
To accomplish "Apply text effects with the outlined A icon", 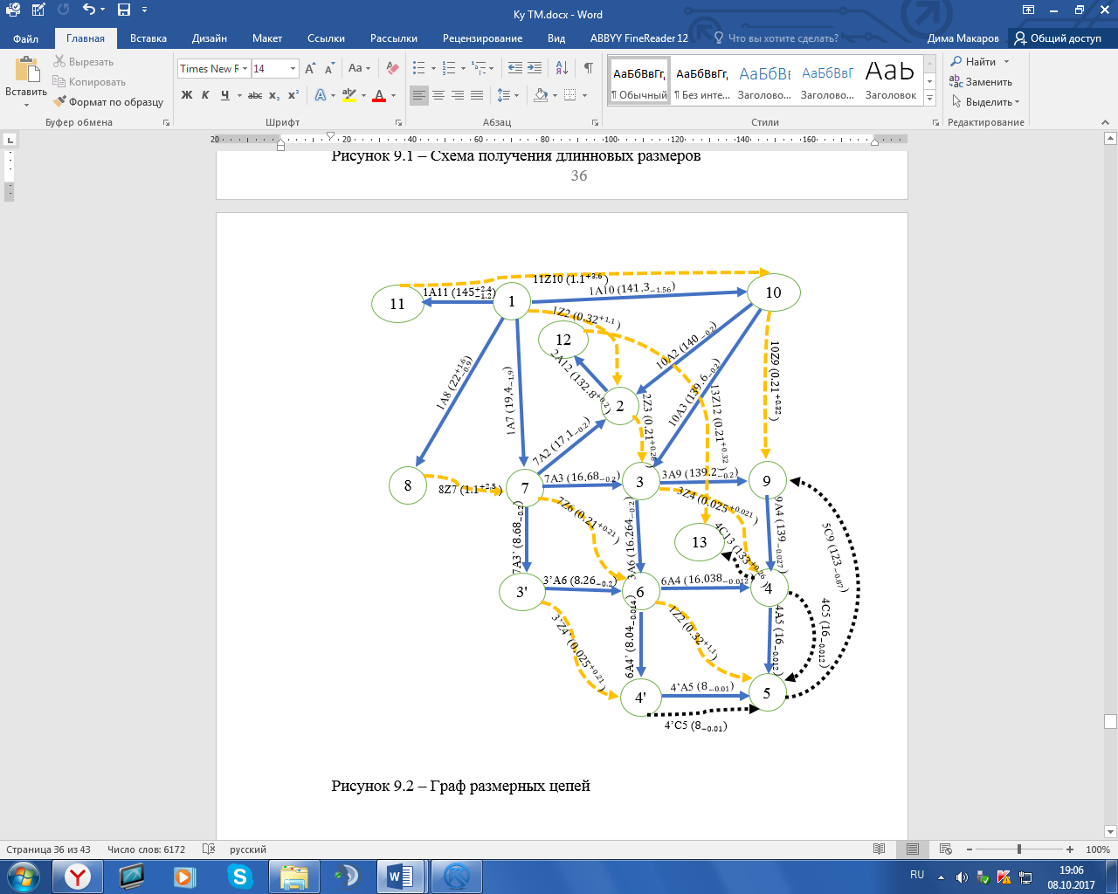I will pyautogui.click(x=321, y=95).
